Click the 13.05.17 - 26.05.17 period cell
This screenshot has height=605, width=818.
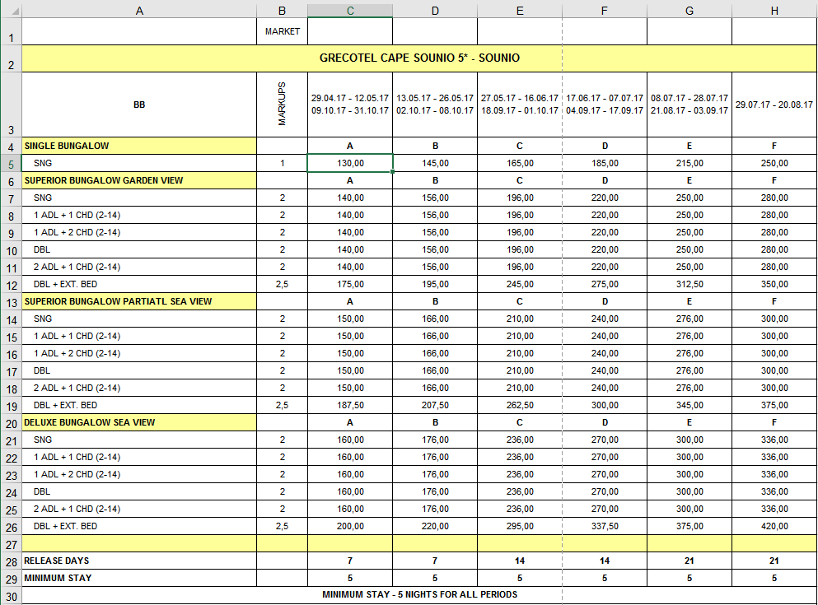435,105
